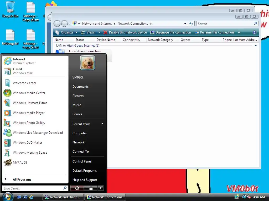Collapse LAN or High-Speed Internet group
Screen dimensions: 269x201
coord(256,46)
